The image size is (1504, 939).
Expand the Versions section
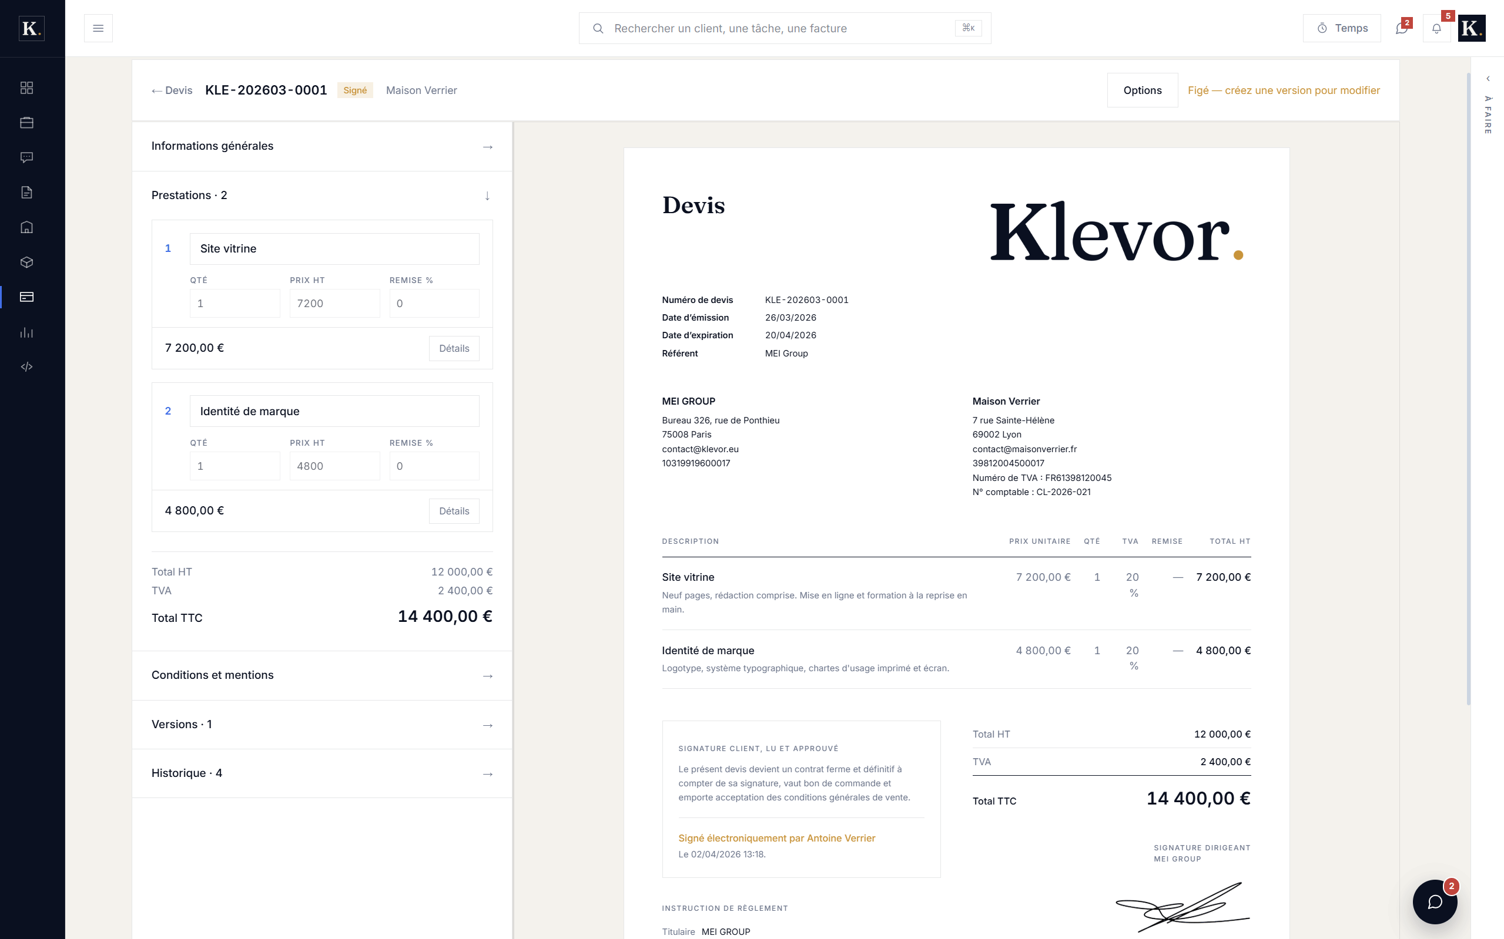click(322, 724)
